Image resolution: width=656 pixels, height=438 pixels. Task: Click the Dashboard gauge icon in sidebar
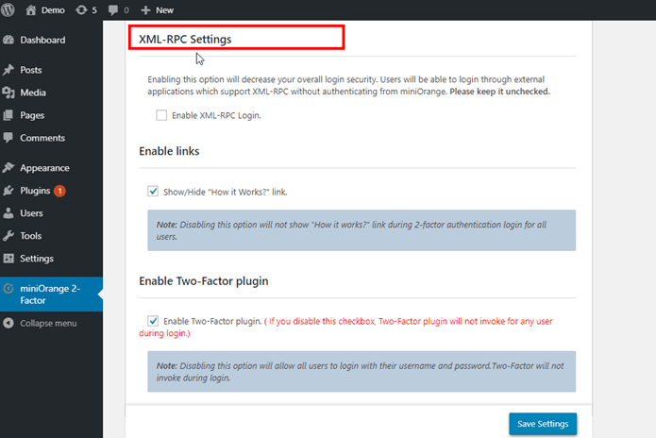click(8, 40)
